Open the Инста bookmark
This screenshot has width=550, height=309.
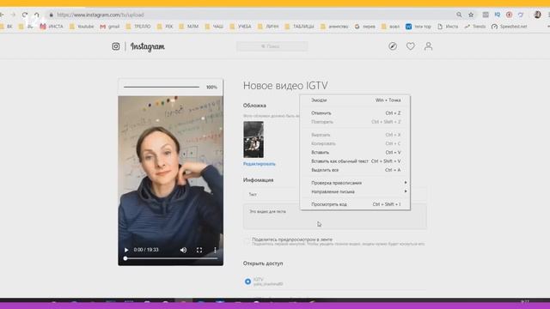pyautogui.click(x=448, y=27)
